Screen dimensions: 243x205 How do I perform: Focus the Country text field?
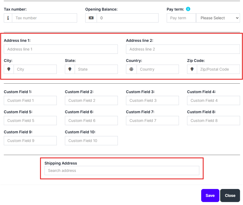pos(157,69)
